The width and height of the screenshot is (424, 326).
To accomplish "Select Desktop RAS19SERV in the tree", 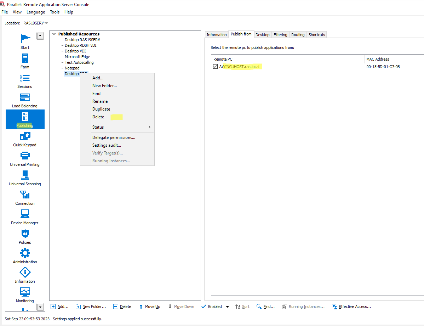I will point(82,40).
